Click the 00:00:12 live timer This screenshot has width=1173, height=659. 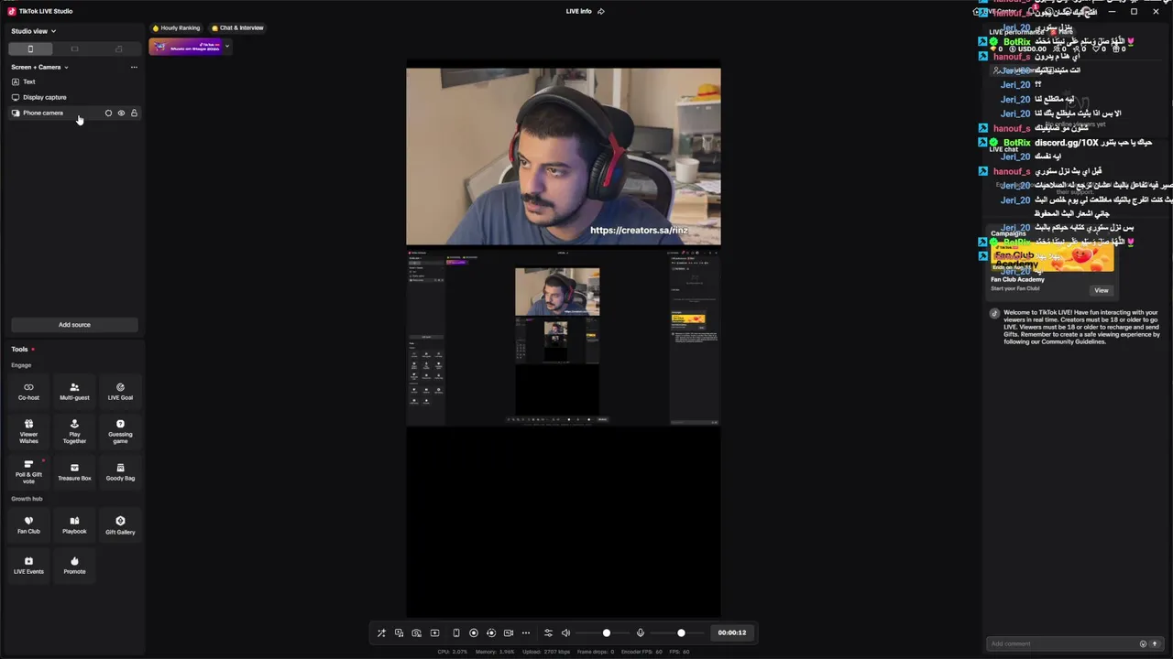click(x=731, y=632)
